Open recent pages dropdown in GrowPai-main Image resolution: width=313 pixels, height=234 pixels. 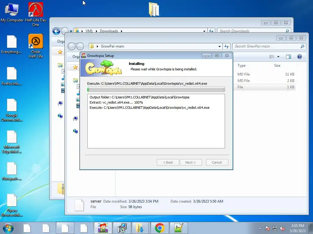tap(86, 46)
